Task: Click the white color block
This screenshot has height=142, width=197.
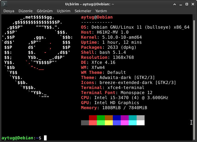Action: tap(141, 123)
